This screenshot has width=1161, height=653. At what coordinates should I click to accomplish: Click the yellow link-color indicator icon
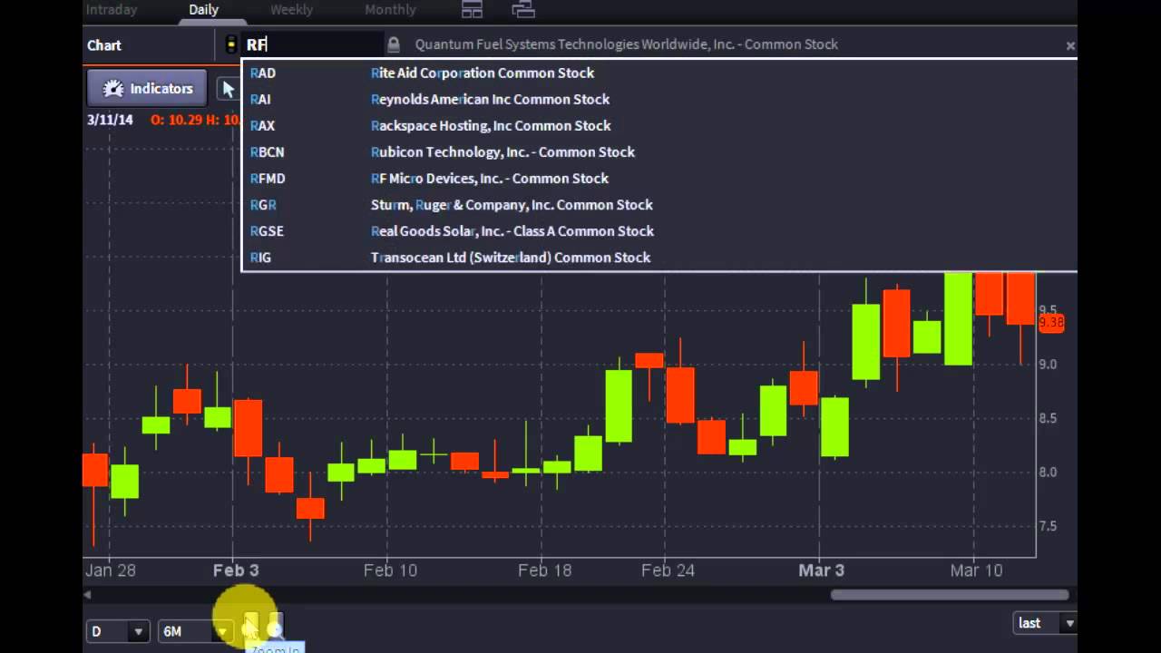click(x=231, y=44)
